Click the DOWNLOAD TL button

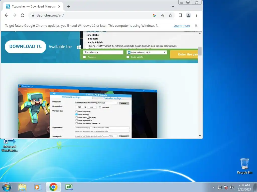[x=25, y=46]
